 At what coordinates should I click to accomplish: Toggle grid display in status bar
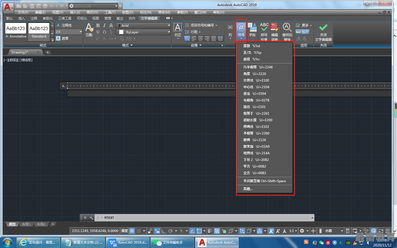[x=132, y=231]
